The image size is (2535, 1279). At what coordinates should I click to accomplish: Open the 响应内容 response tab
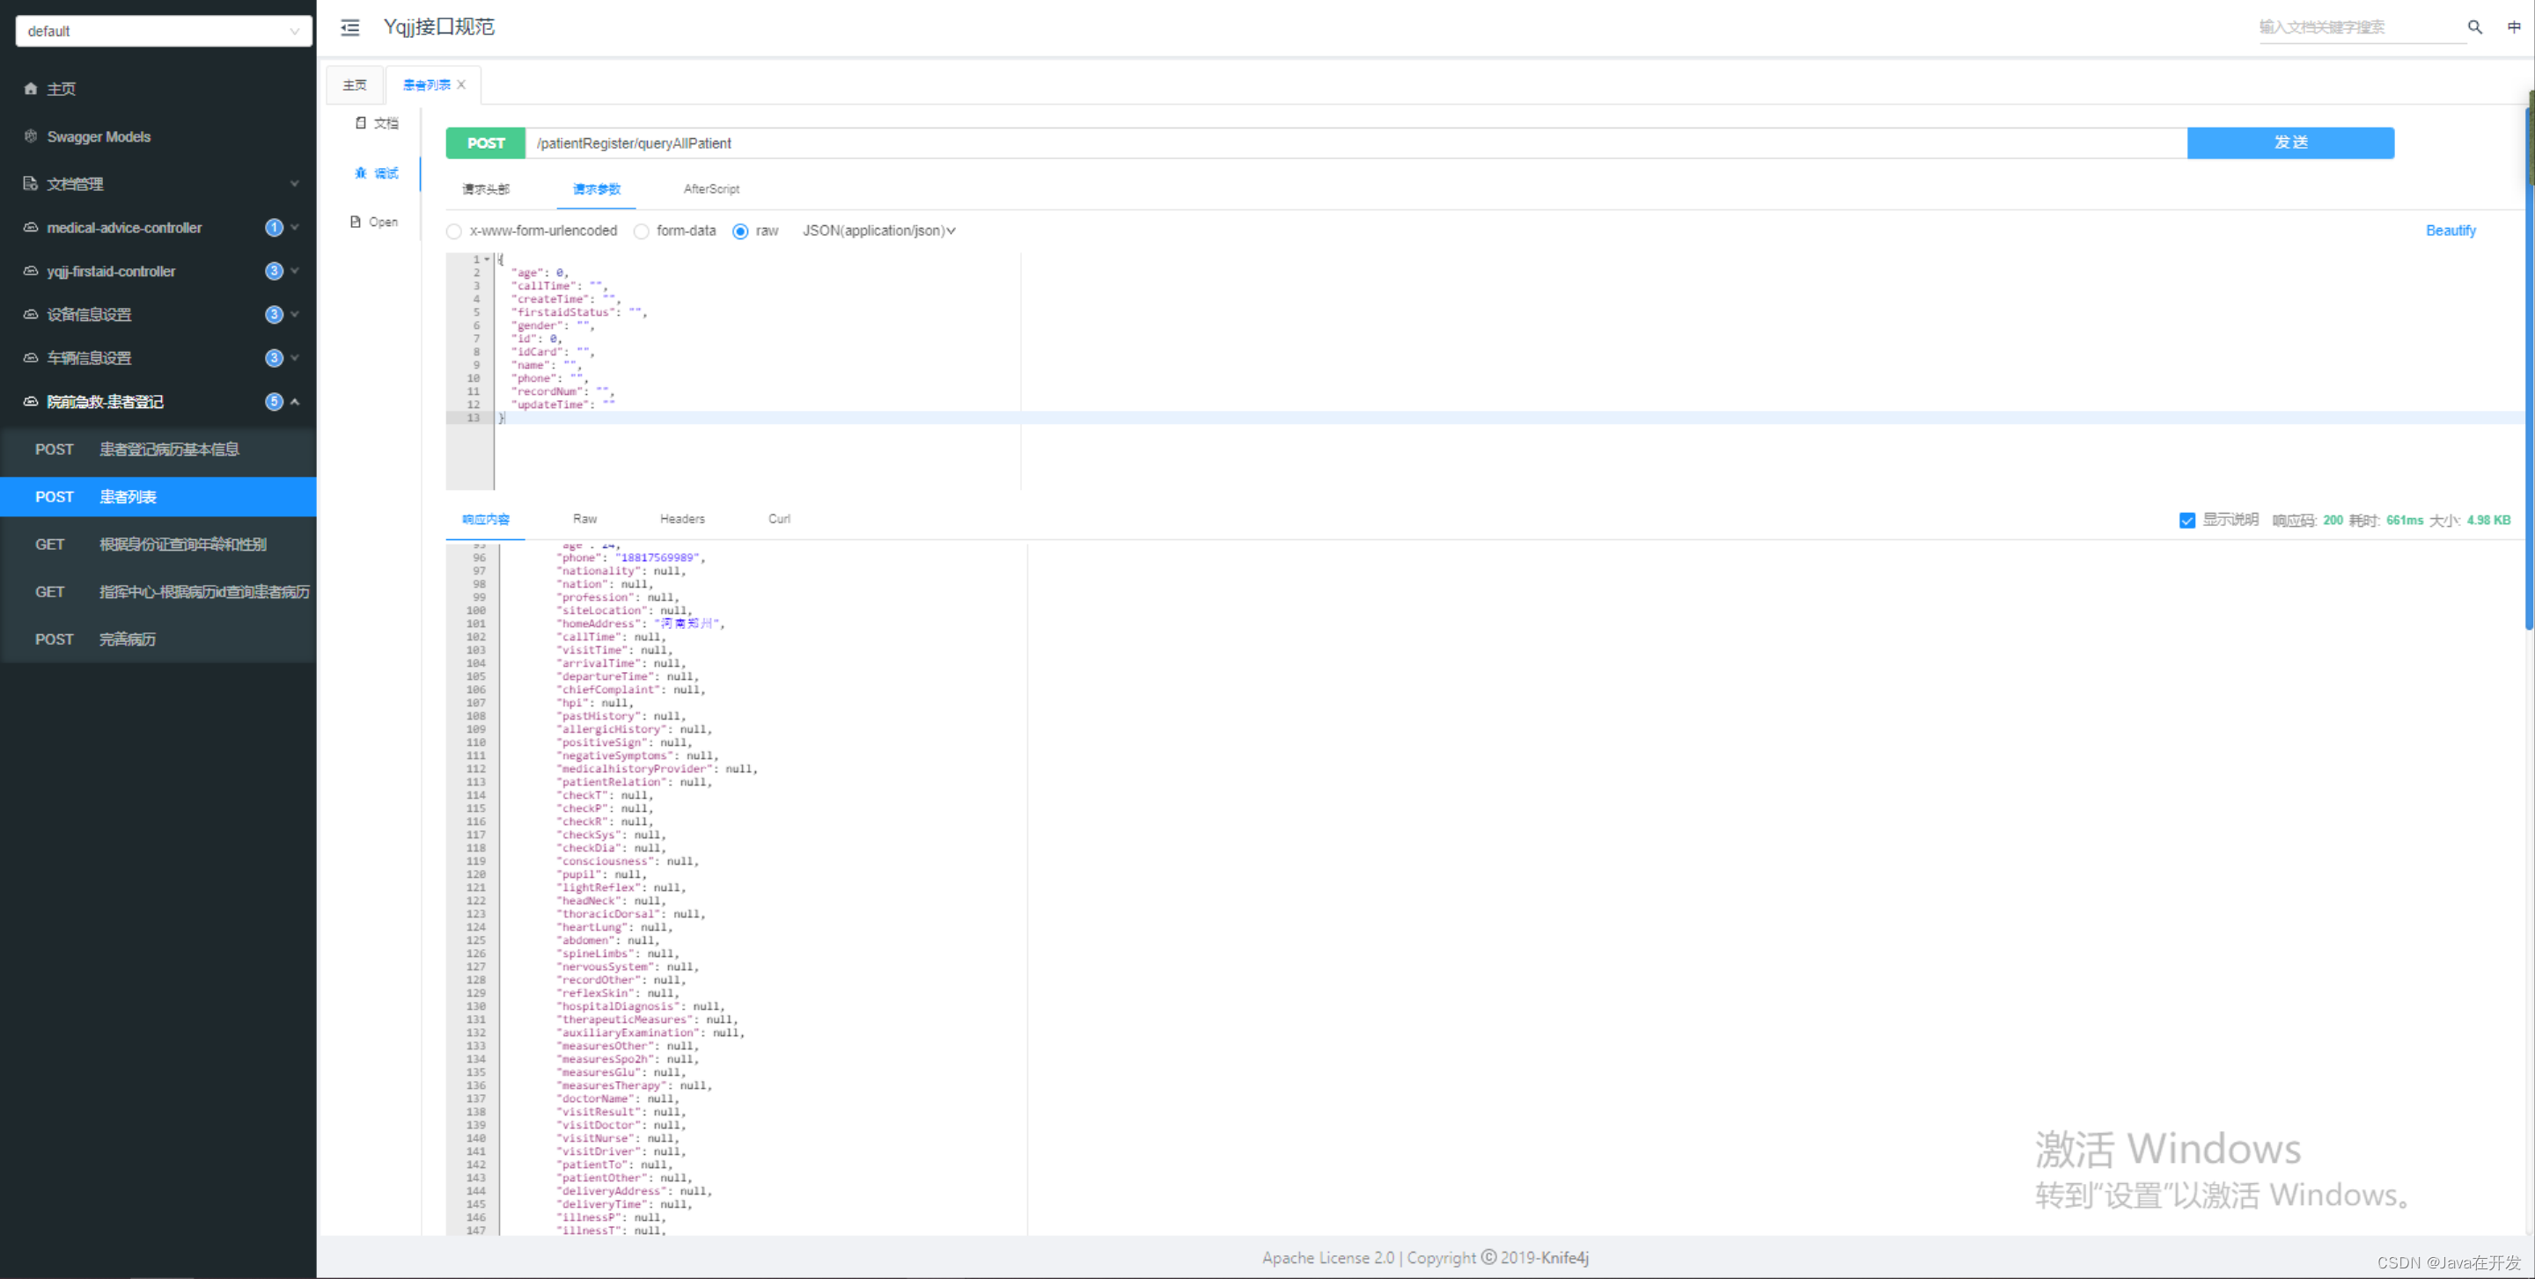pyautogui.click(x=485, y=519)
